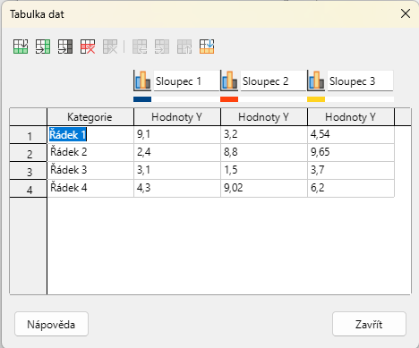Select the cell with value 9,1
The height and width of the screenshot is (348, 419).
click(x=177, y=135)
